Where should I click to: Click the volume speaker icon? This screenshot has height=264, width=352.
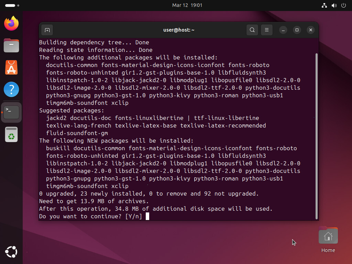click(x=334, y=5)
